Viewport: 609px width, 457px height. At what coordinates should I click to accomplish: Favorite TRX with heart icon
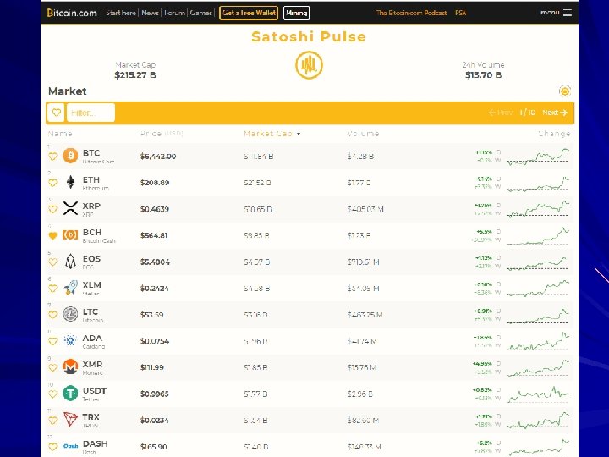52,421
